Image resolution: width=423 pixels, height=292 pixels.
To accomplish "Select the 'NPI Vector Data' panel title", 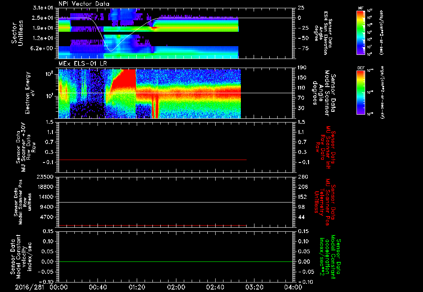I will coord(84,4).
